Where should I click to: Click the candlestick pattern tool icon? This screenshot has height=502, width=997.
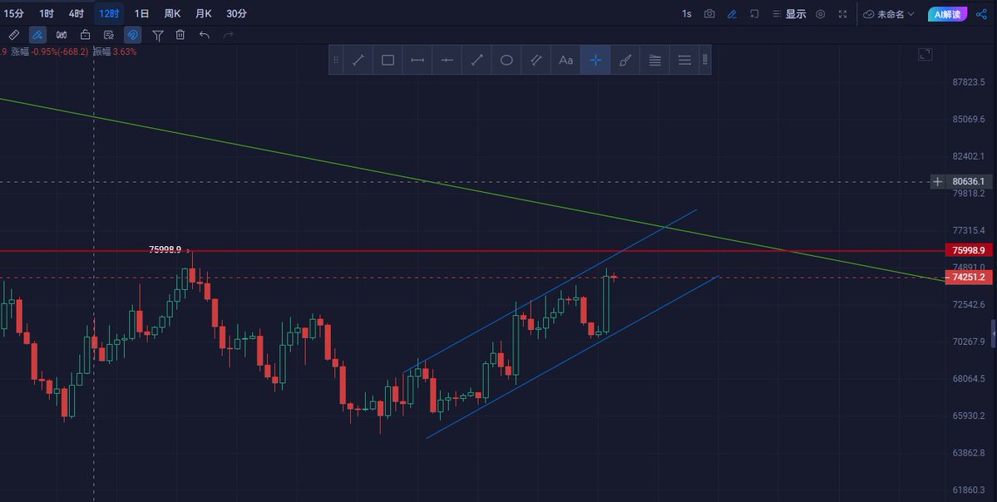(x=62, y=35)
